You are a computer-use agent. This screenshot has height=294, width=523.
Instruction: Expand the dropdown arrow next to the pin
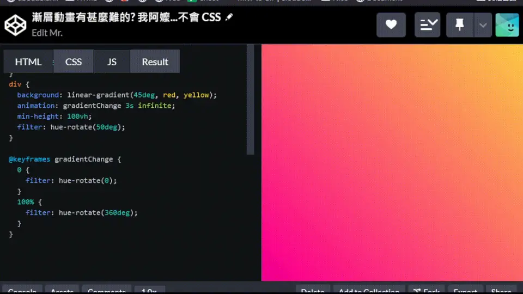pos(483,25)
